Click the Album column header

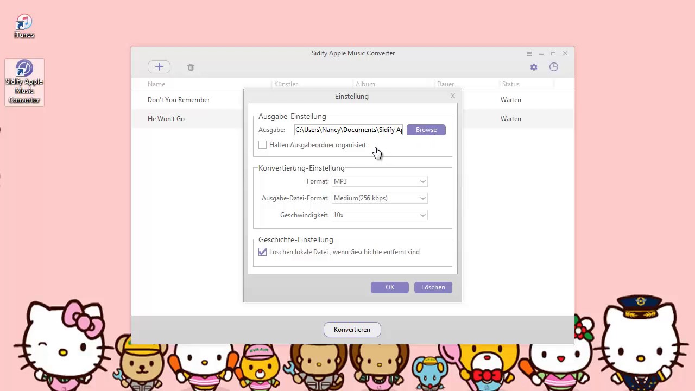(x=365, y=84)
